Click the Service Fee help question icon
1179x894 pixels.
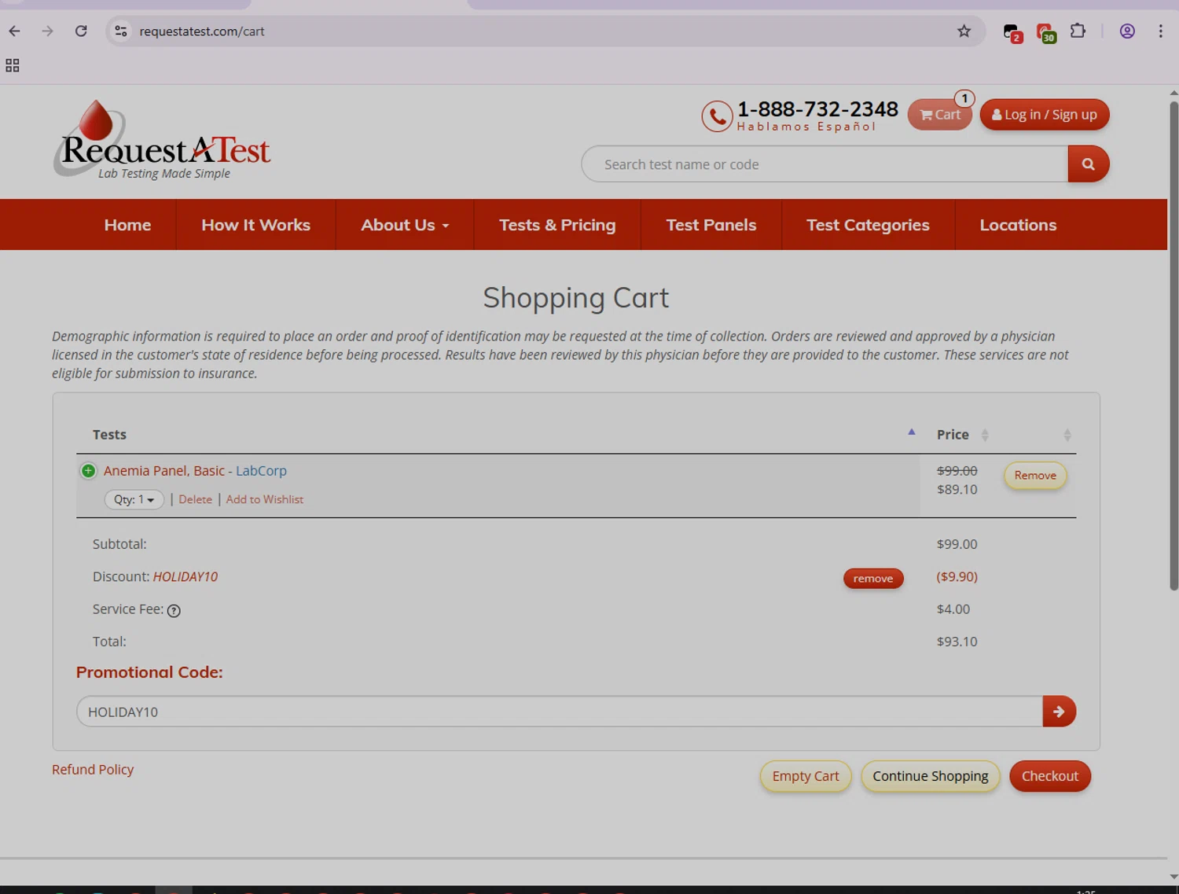tap(174, 611)
